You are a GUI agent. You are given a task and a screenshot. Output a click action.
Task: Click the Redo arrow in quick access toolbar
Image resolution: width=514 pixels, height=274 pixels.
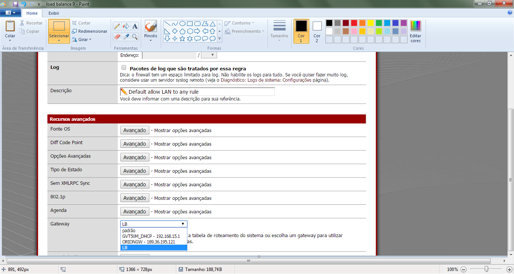32,4
